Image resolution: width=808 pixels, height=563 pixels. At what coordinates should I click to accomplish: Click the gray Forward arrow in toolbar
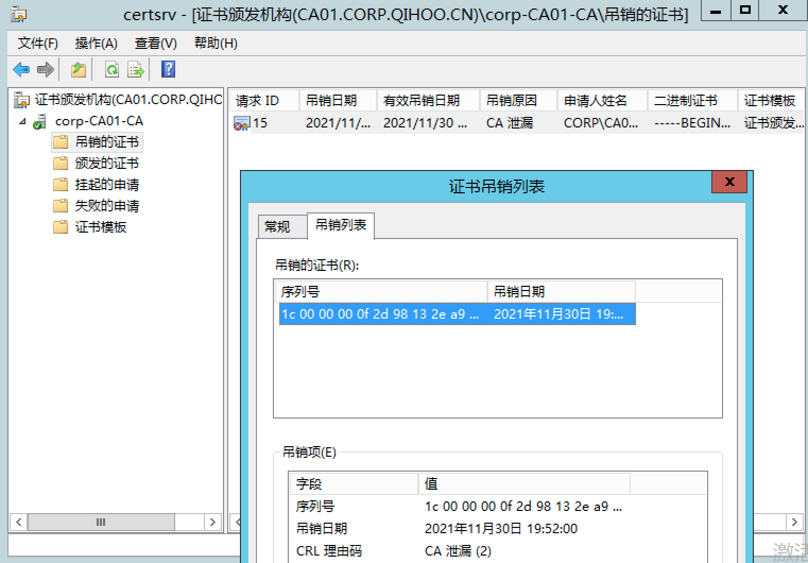pos(46,70)
